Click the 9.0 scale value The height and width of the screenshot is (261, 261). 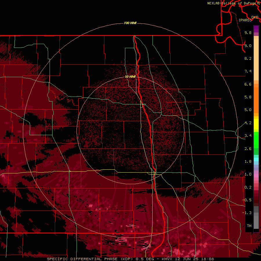tap(248, 46)
